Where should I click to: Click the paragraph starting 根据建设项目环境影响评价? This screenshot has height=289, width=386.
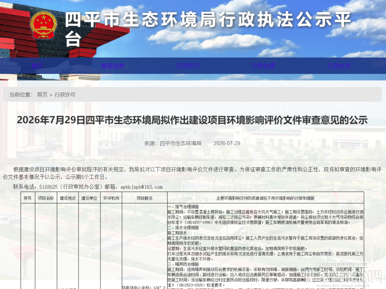(x=192, y=173)
